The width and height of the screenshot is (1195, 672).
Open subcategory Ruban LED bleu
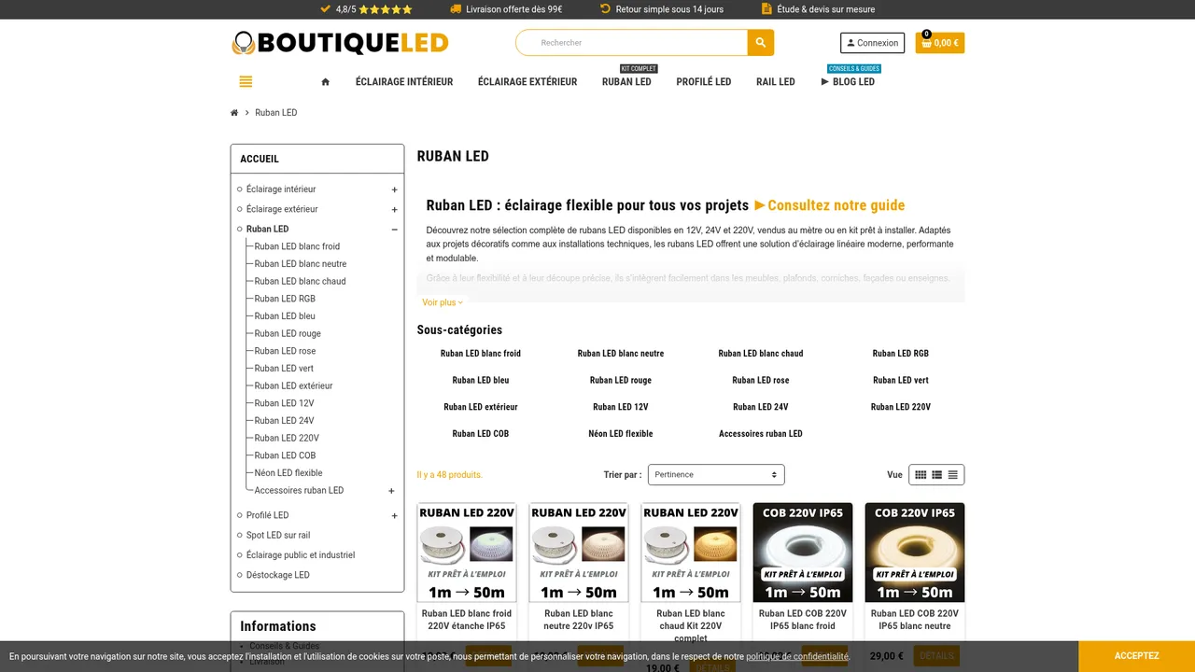[481, 381]
